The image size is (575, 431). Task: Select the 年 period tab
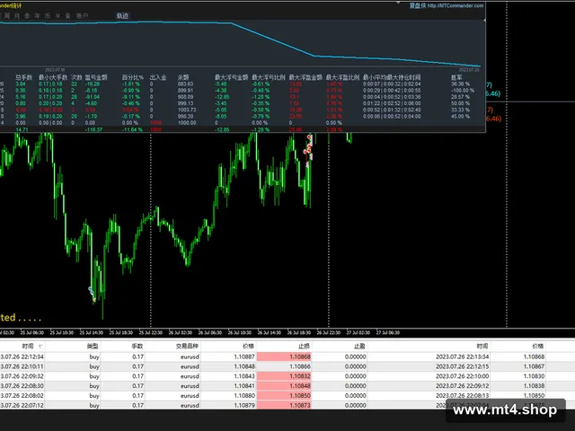point(37,16)
